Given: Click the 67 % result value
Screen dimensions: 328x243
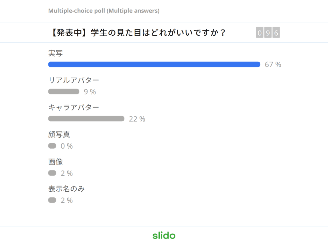Looking at the screenshot, I should click(273, 65).
